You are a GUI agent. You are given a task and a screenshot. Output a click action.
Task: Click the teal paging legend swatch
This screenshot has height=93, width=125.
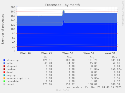click(x=4, y=75)
